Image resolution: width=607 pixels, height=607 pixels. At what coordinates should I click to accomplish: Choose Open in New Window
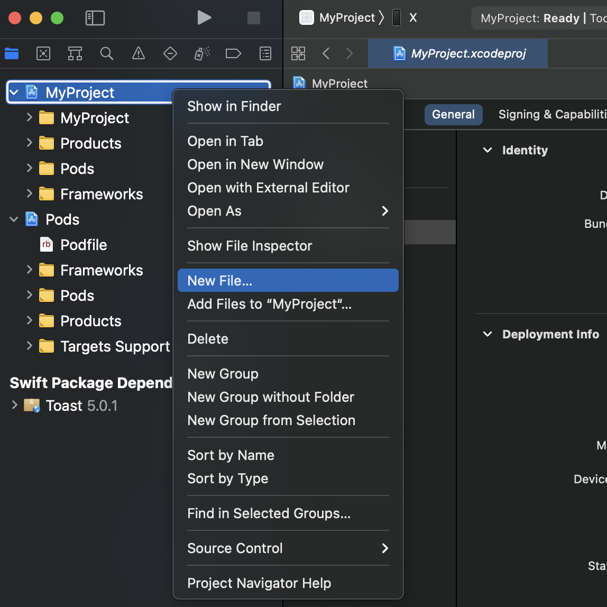coord(288,164)
